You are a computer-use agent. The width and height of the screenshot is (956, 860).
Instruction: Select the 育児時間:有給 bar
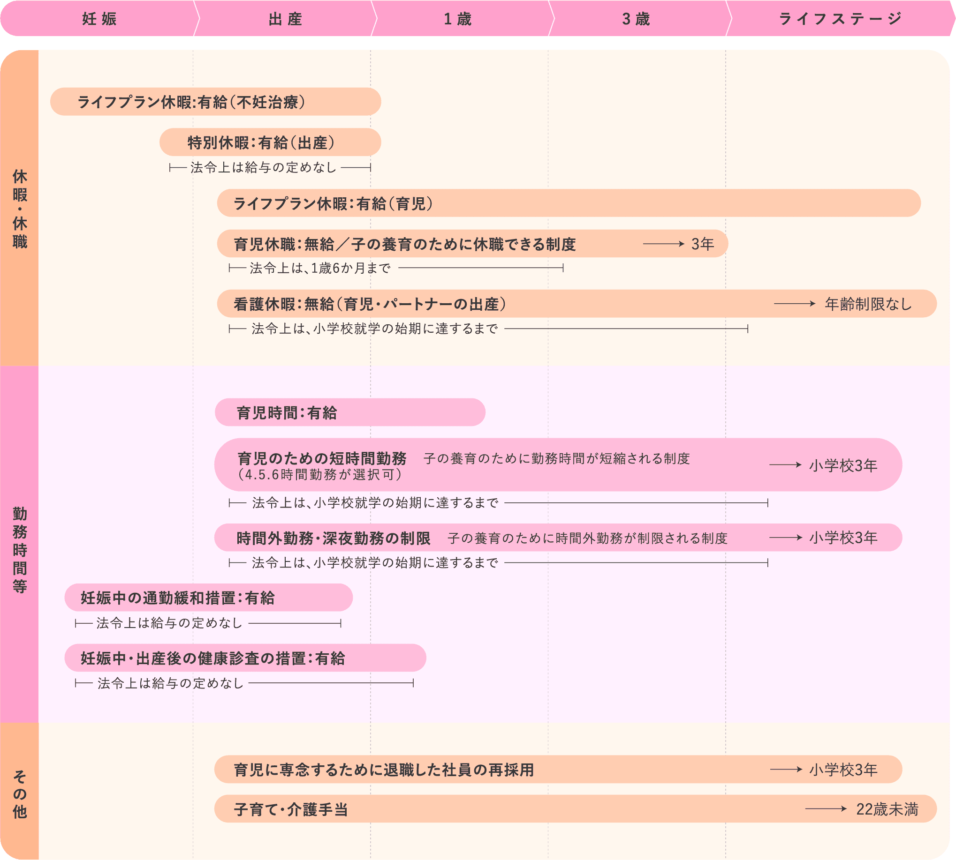(x=350, y=412)
